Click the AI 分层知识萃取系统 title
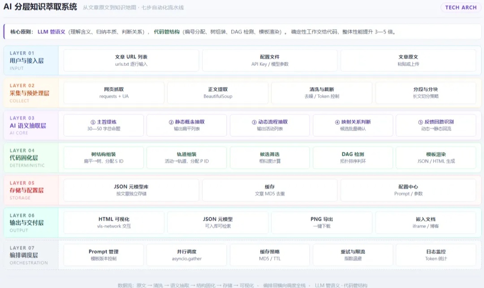484x288 pixels. coord(40,7)
